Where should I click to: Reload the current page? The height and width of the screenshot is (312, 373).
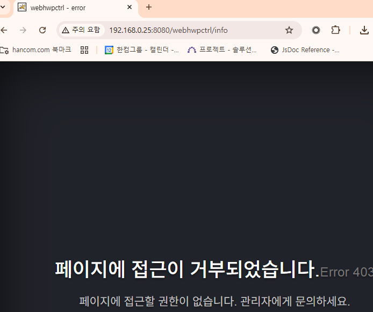point(42,30)
